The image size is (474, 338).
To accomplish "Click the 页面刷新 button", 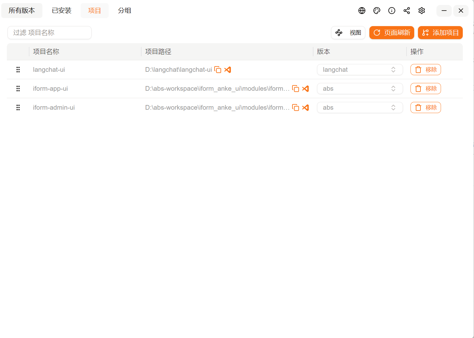I will [x=391, y=33].
